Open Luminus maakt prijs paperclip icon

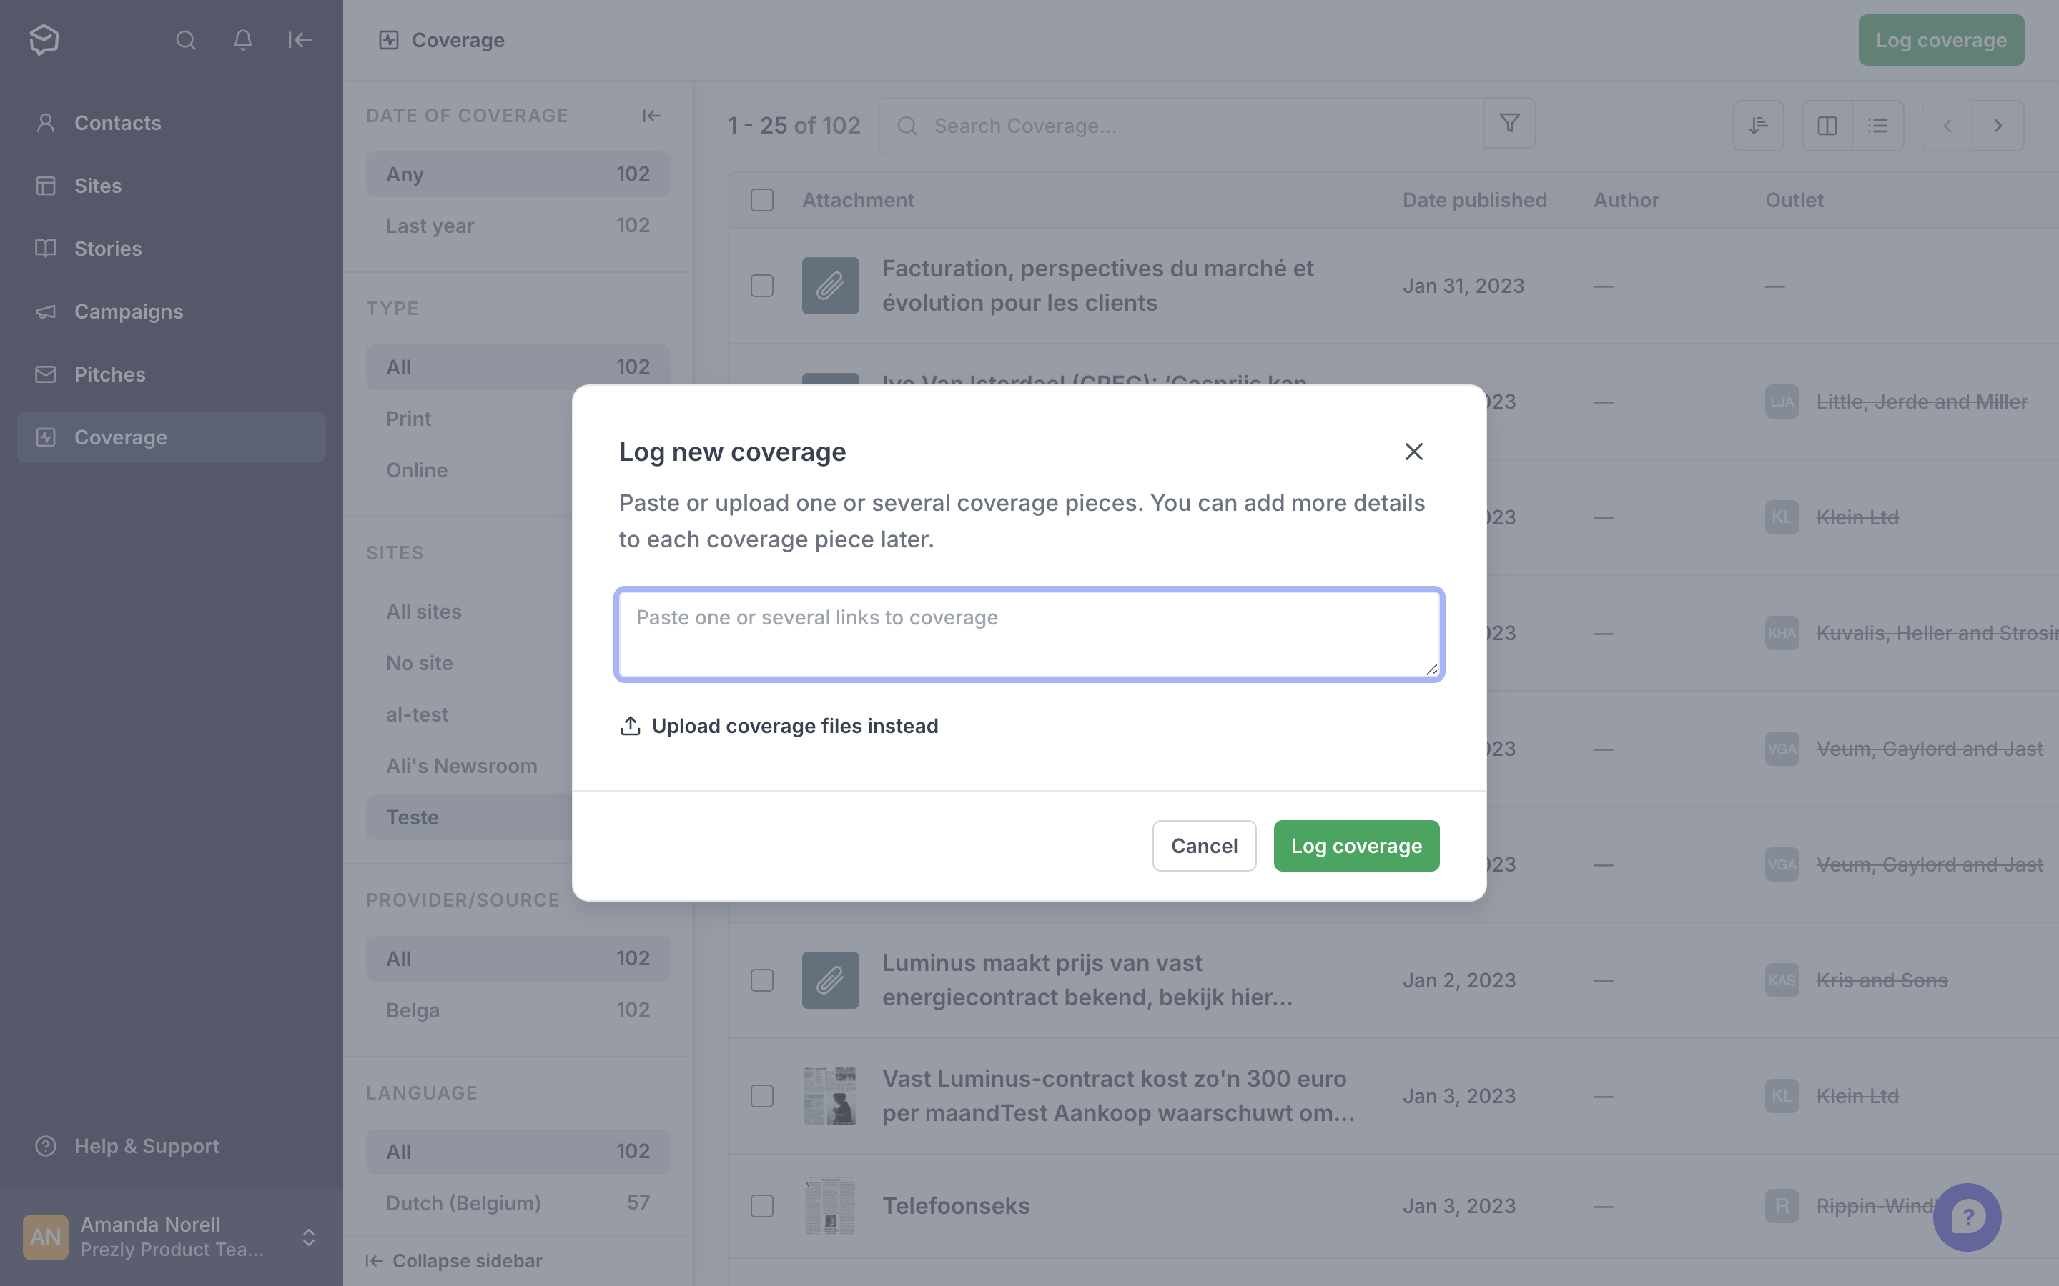tap(831, 980)
